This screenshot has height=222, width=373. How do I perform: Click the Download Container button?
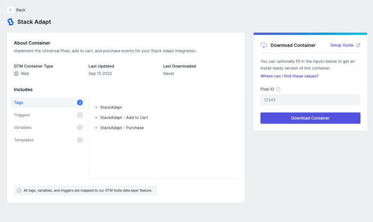coord(310,118)
